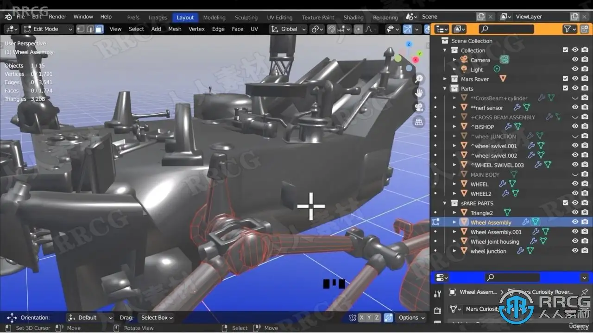This screenshot has height=333, width=593.
Task: Expand the Wheel Assembly object
Action: pos(454,222)
